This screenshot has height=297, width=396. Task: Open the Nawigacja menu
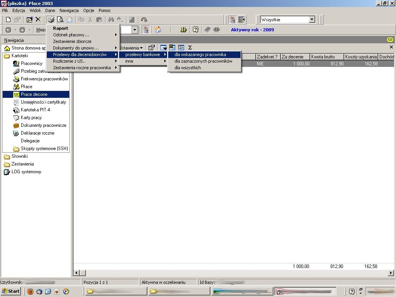coord(69,10)
